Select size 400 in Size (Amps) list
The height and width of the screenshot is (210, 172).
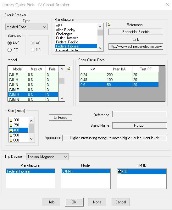coord(19,130)
